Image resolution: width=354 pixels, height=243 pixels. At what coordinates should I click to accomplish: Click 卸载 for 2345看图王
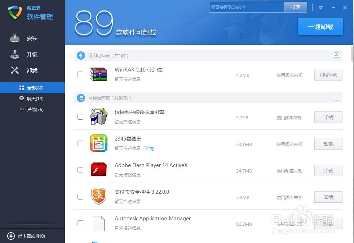[x=328, y=144]
